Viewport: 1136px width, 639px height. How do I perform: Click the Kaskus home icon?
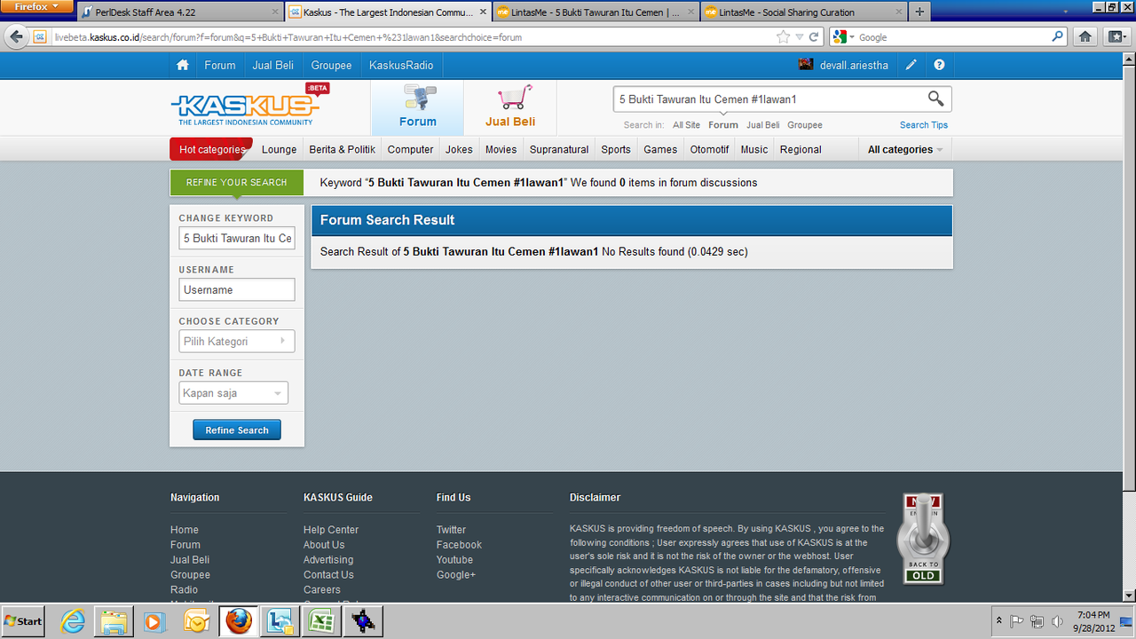pyautogui.click(x=183, y=65)
